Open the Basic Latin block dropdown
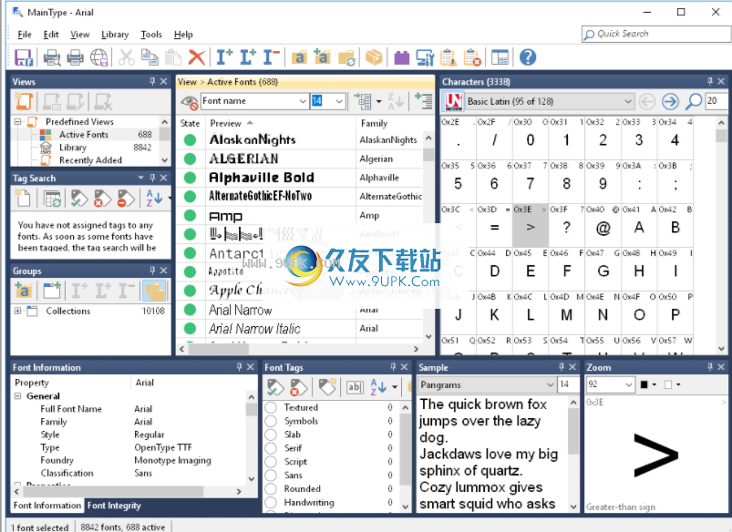 [x=628, y=101]
